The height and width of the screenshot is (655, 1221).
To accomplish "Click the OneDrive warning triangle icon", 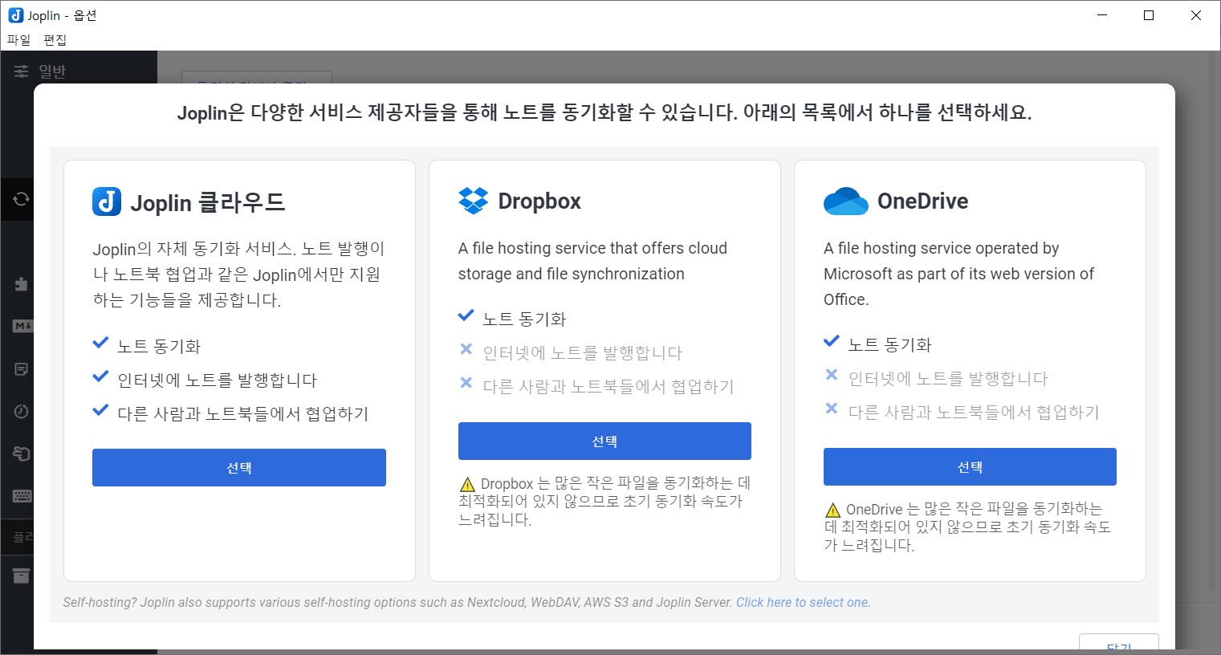I will (832, 510).
